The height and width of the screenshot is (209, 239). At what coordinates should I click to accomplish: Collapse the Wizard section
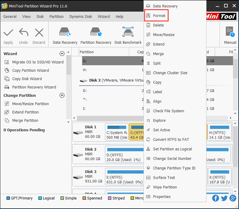click(x=62, y=54)
